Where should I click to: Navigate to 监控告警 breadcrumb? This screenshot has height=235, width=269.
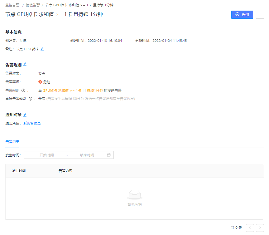point(12,5)
